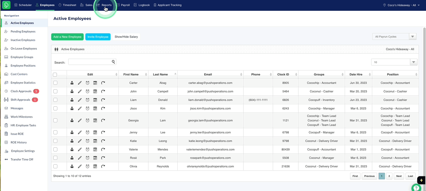The height and width of the screenshot is (191, 426).
Task: Click the magnifier icon in the search box
Action: [113, 62]
